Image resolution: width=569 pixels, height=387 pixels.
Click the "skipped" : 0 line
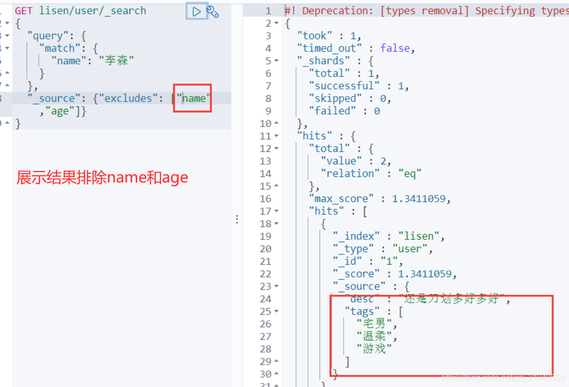[x=350, y=98]
